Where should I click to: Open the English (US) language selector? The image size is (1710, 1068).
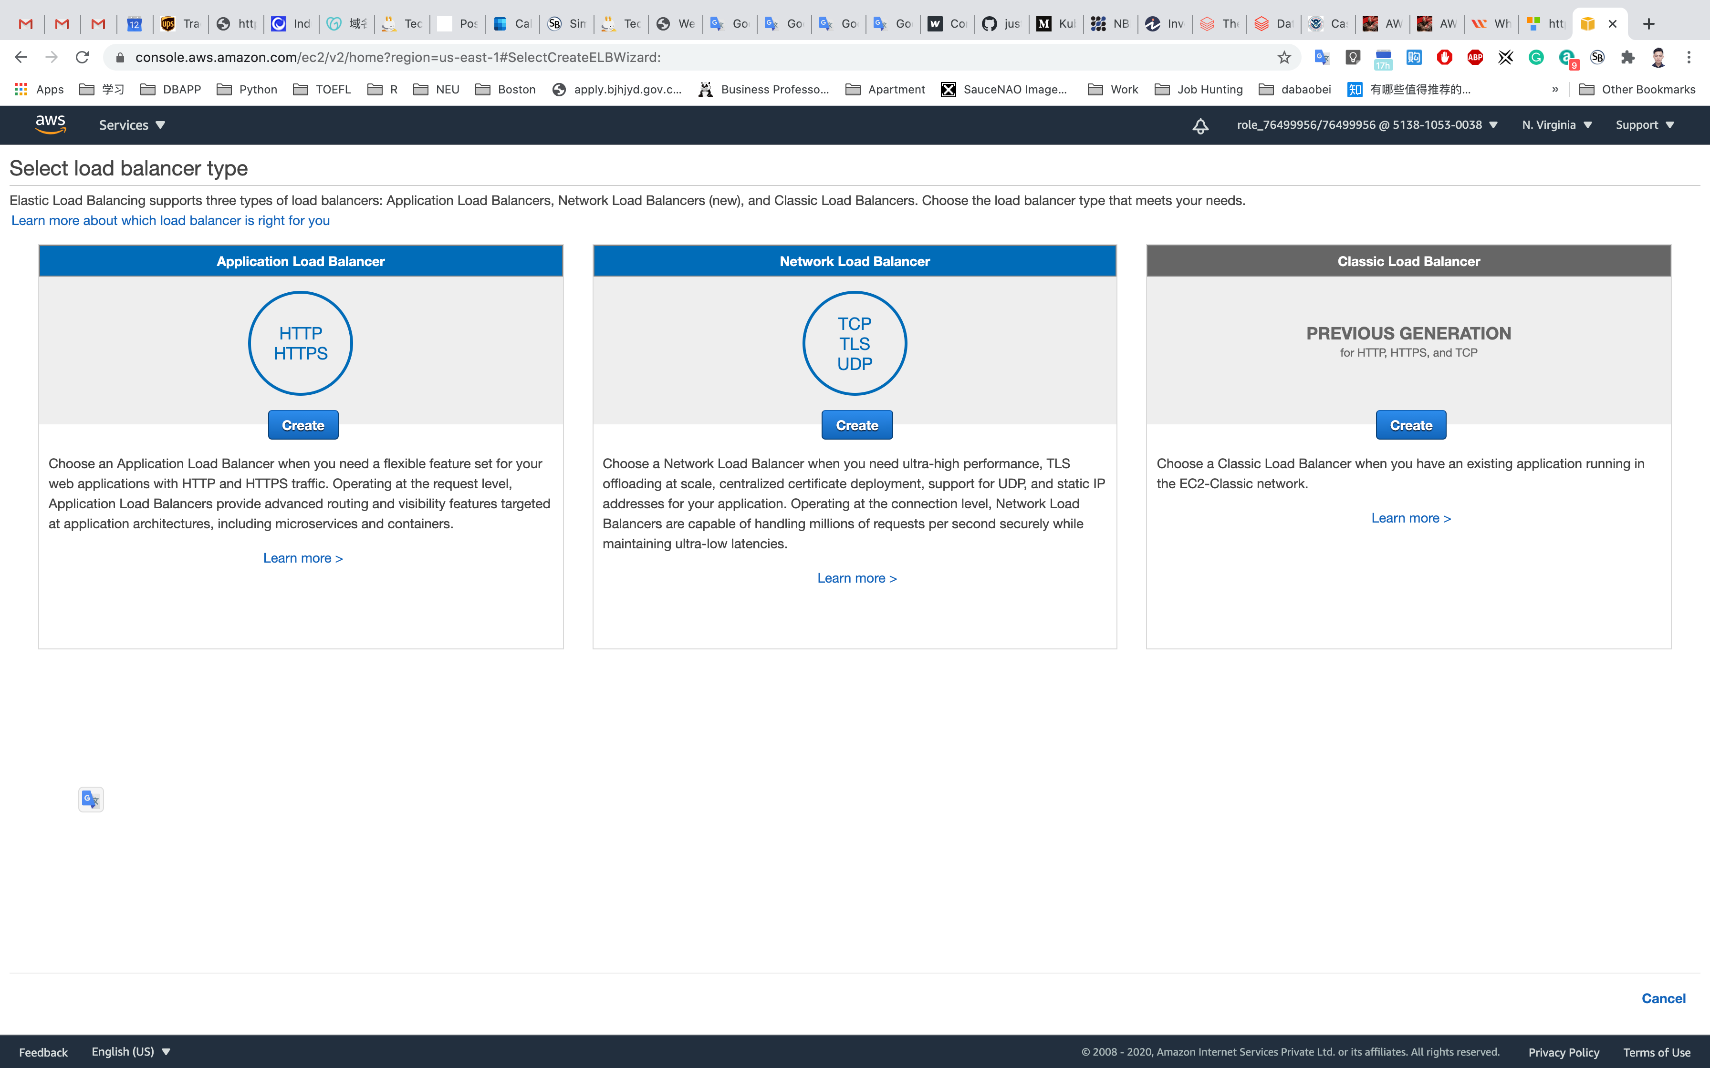coord(131,1052)
